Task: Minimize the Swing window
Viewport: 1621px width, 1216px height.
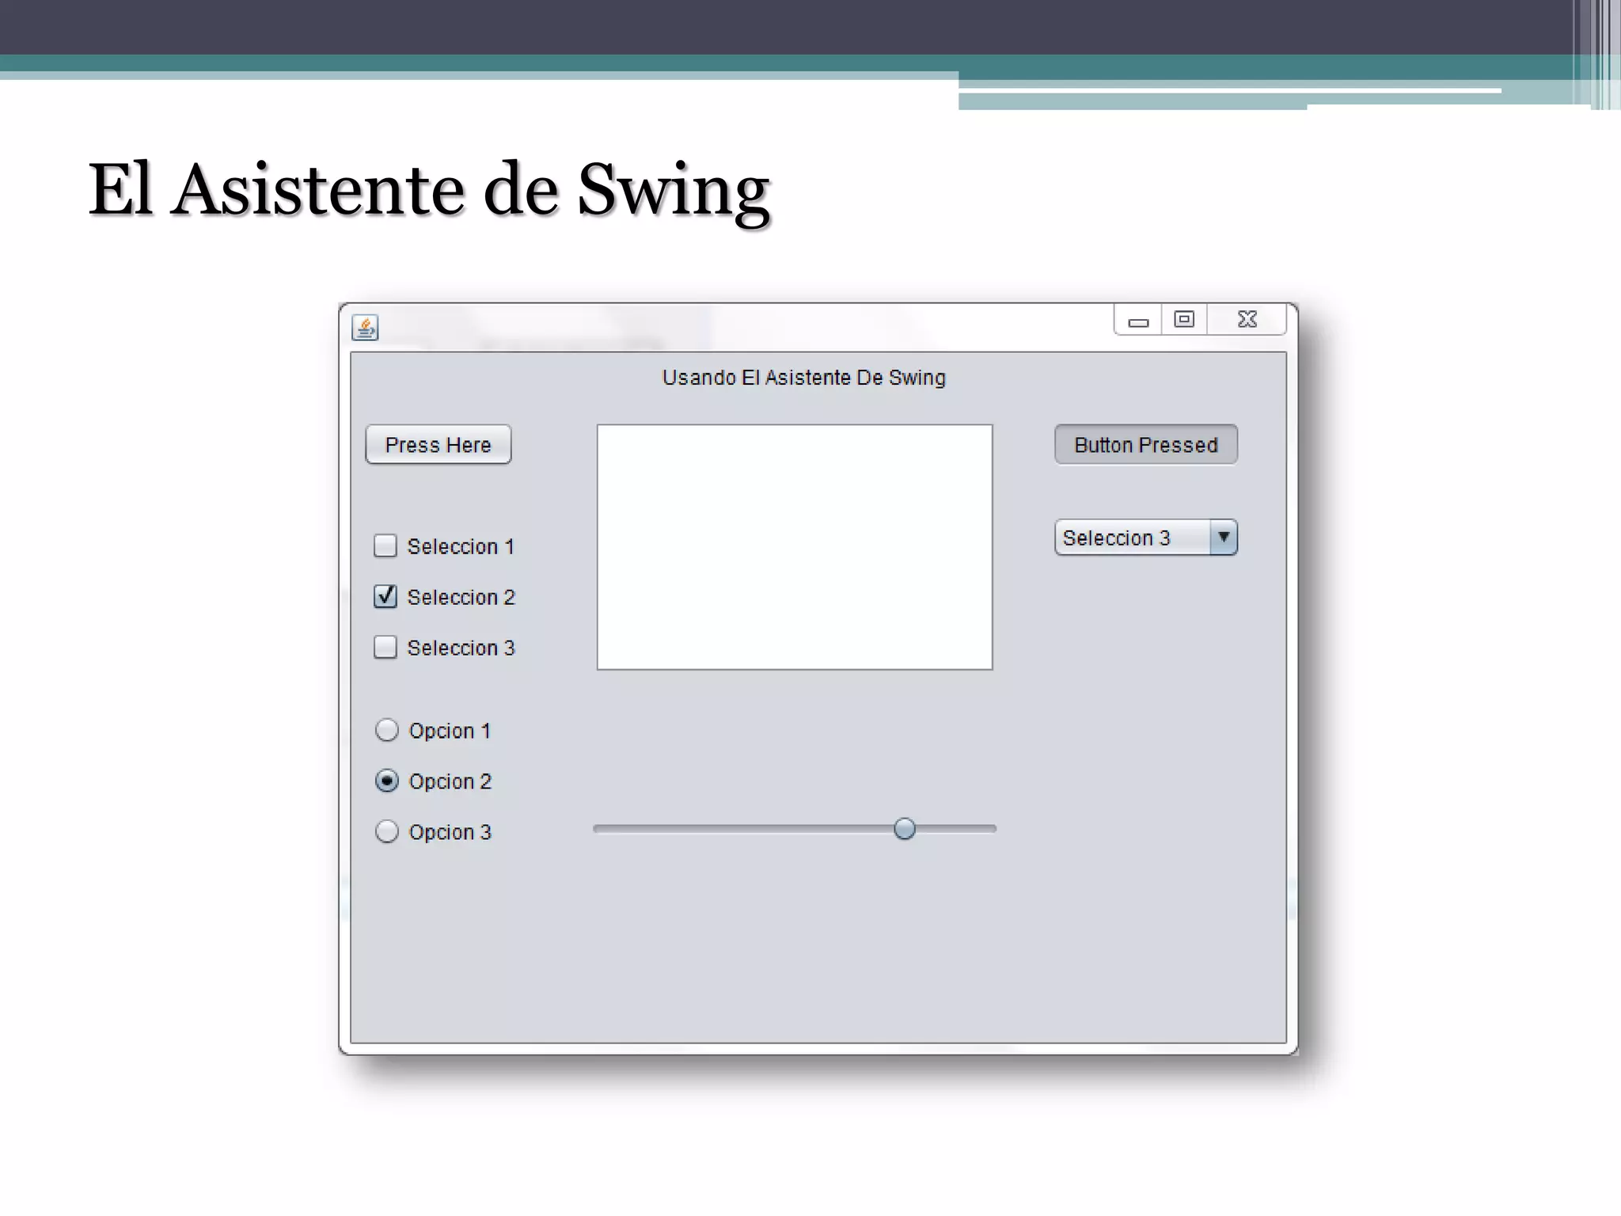Action: point(1138,320)
